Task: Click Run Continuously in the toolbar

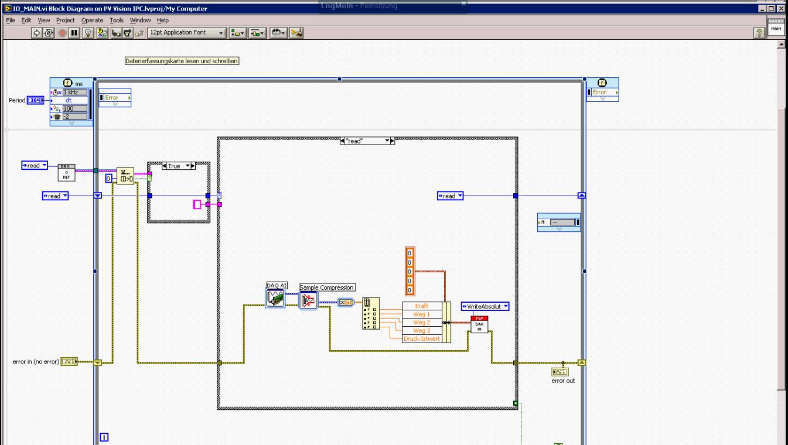Action: 49,33
